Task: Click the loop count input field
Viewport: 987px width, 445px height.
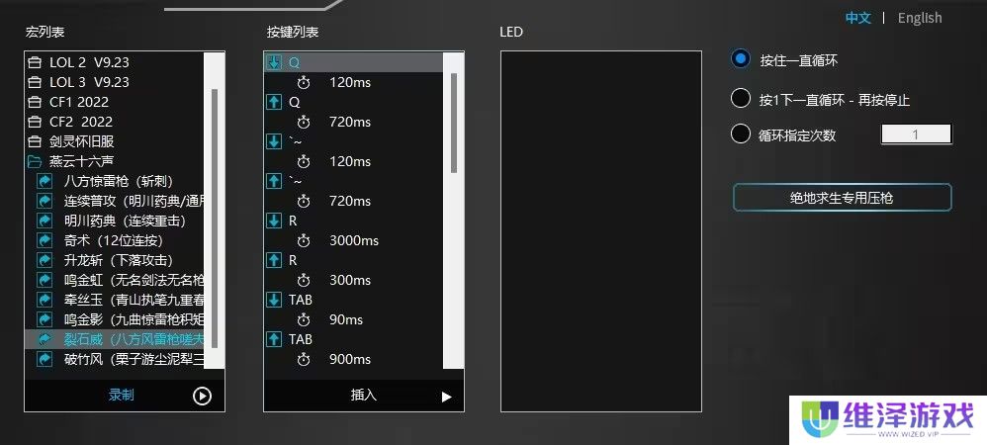Action: click(916, 134)
